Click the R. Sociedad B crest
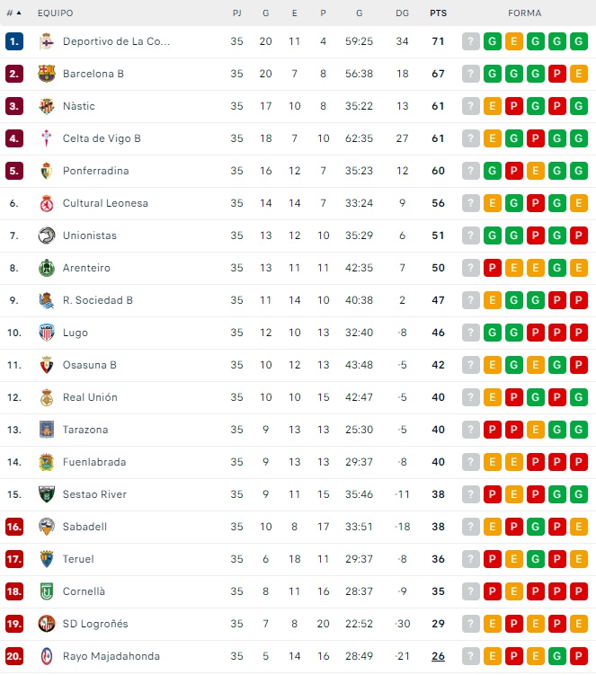Image resolution: width=596 pixels, height=675 pixels. point(47,300)
